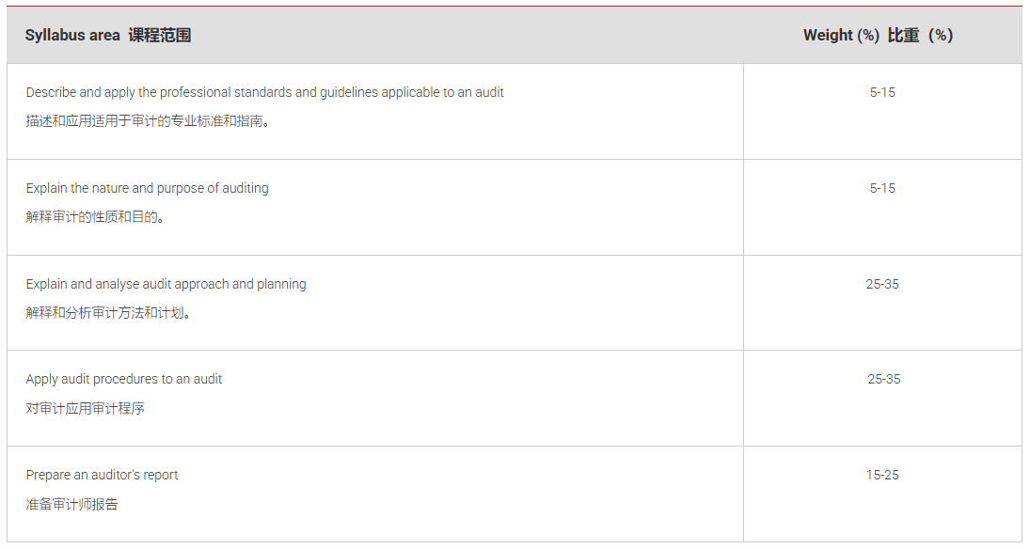This screenshot has width=1030, height=549.
Task: Click the 5-15 weight for professional standards
Action: (x=882, y=92)
